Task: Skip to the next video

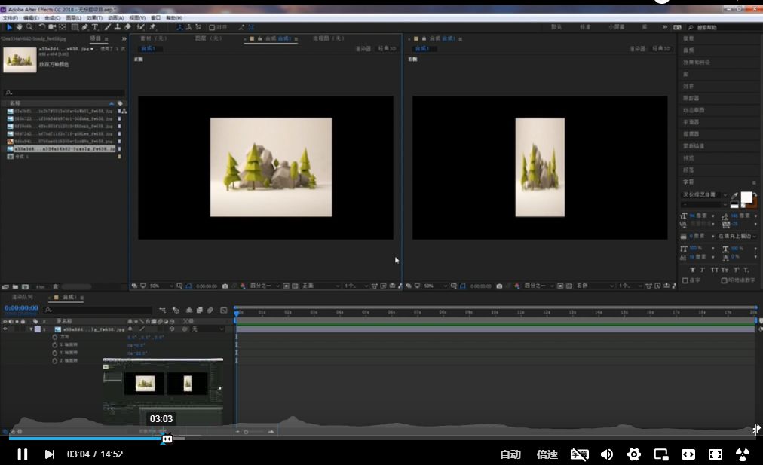Action: [x=49, y=454]
